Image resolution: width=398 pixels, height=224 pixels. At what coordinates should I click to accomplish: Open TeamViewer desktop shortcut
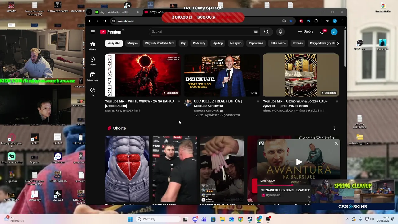58,158
